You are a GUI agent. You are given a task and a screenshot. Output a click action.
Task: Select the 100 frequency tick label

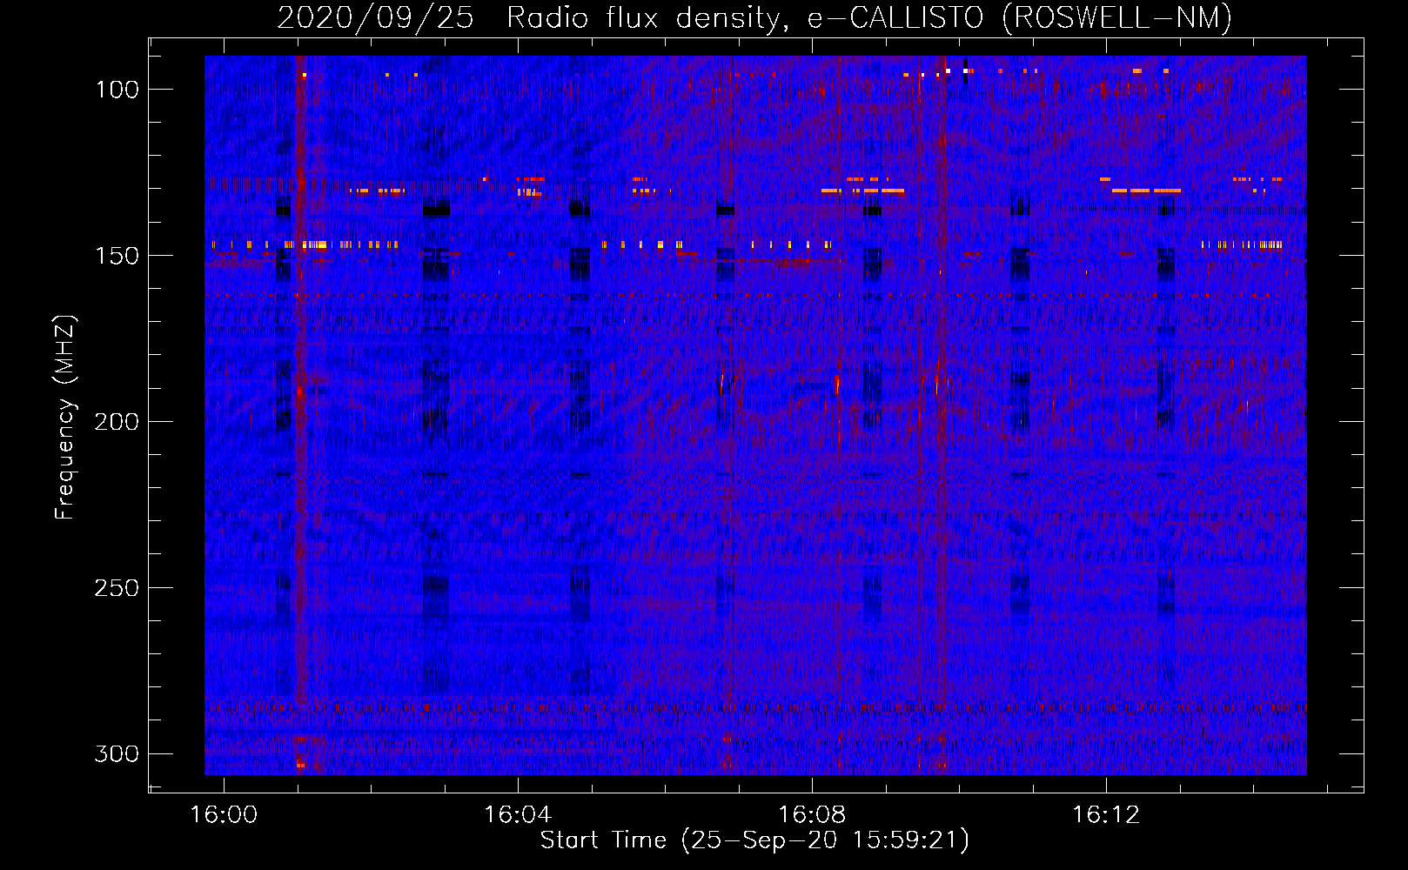(117, 90)
